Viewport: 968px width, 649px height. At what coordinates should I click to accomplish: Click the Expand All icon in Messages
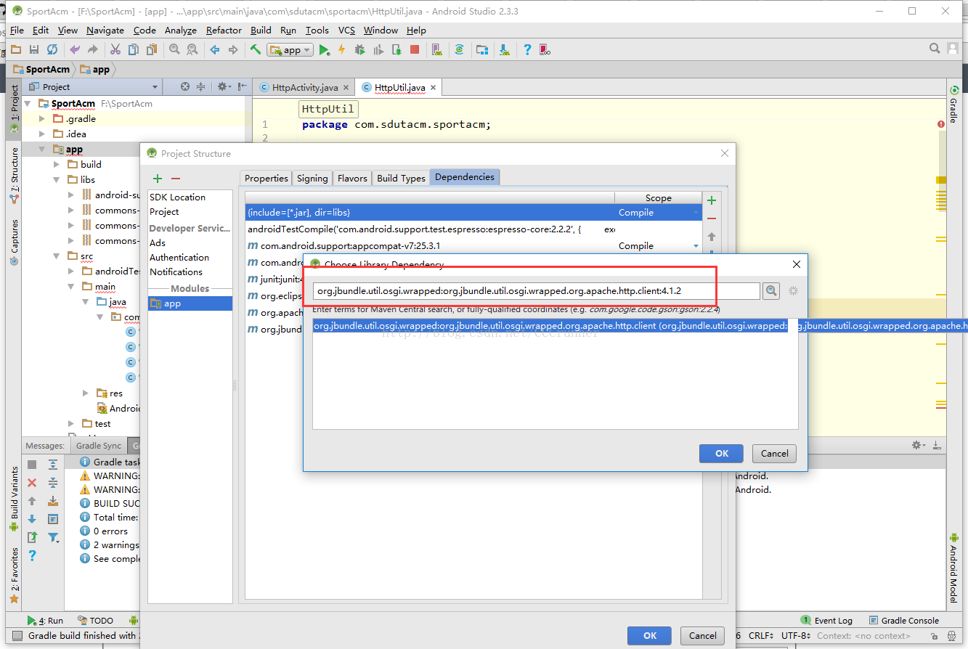(53, 465)
